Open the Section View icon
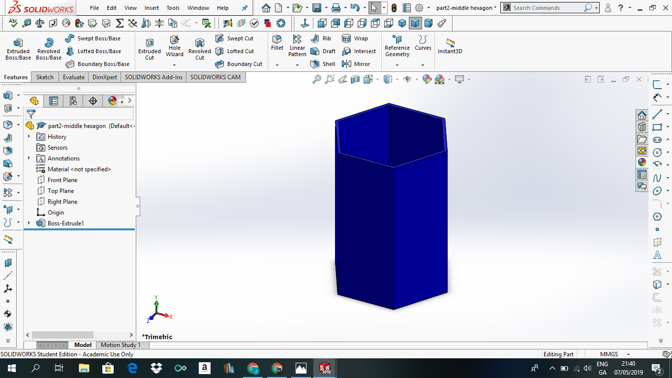672x378 pixels. coord(355,79)
